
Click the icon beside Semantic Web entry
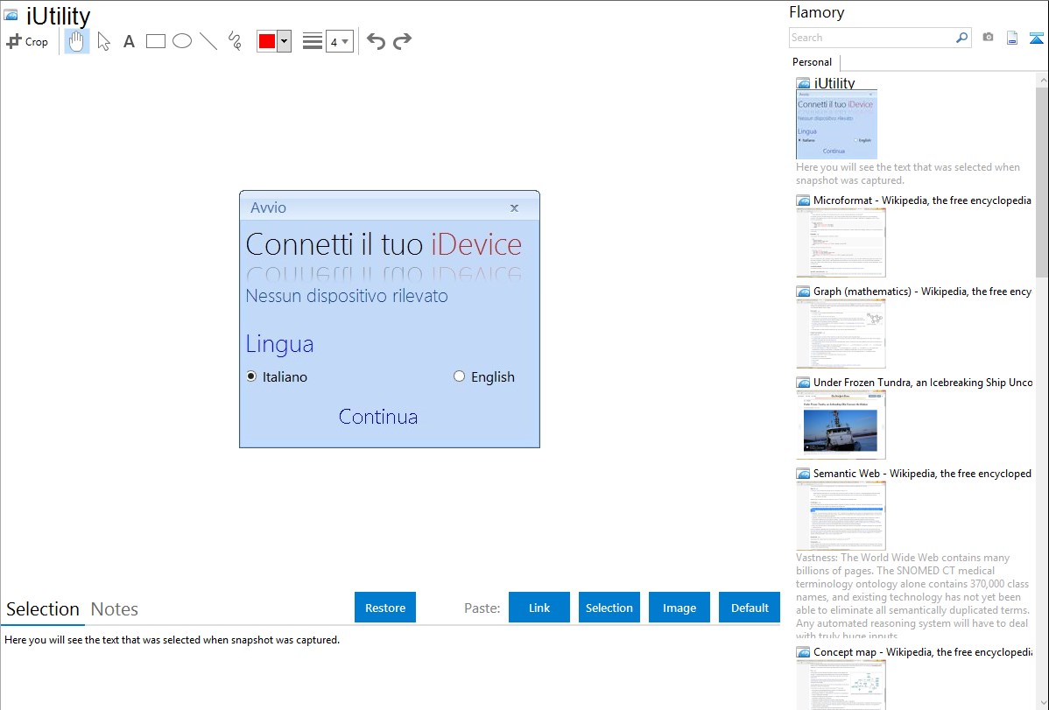coord(803,474)
